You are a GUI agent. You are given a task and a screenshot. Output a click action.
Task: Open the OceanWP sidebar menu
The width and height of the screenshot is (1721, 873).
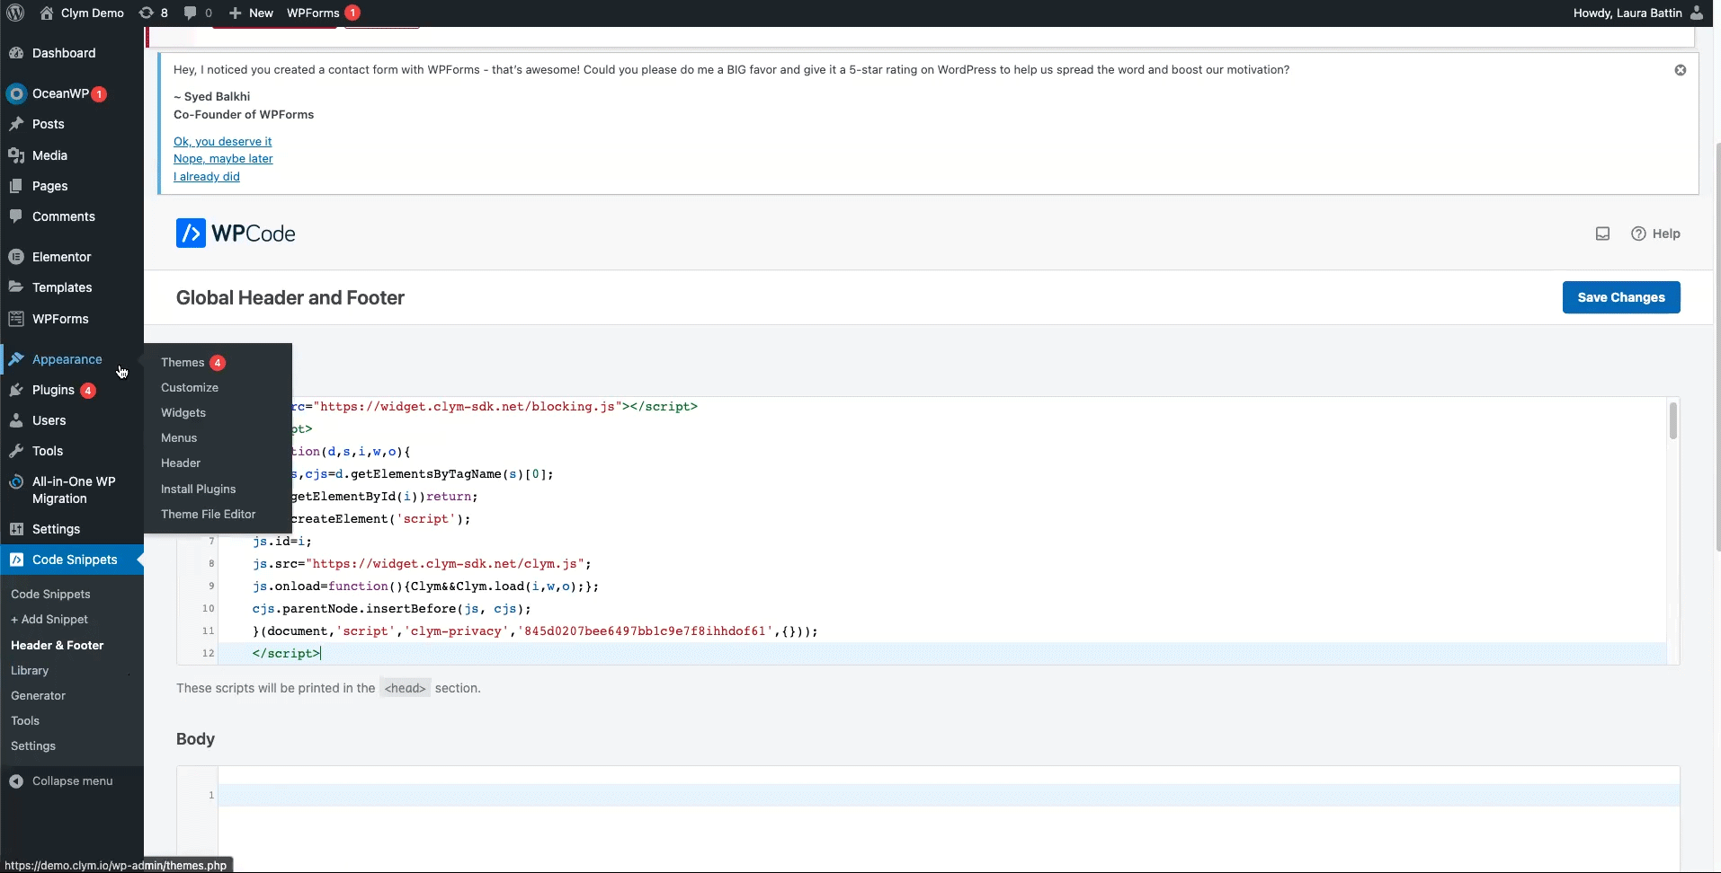pyautogui.click(x=72, y=93)
